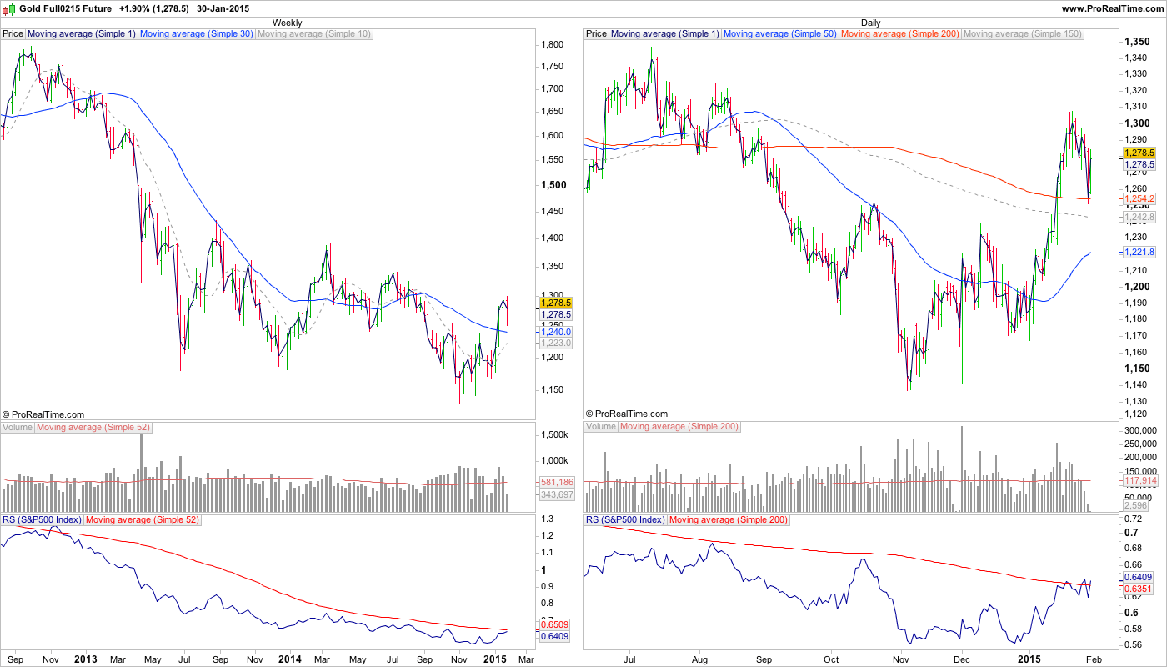The image size is (1167, 667).
Task: Click the 1,800 level on Weekly price axis
Action: coord(553,45)
